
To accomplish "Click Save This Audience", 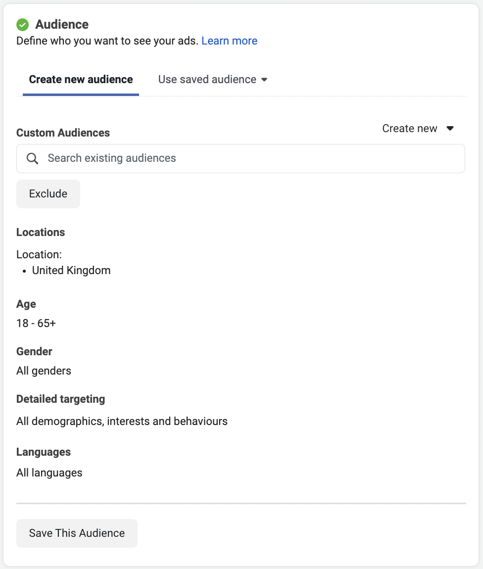I will pyautogui.click(x=77, y=533).
